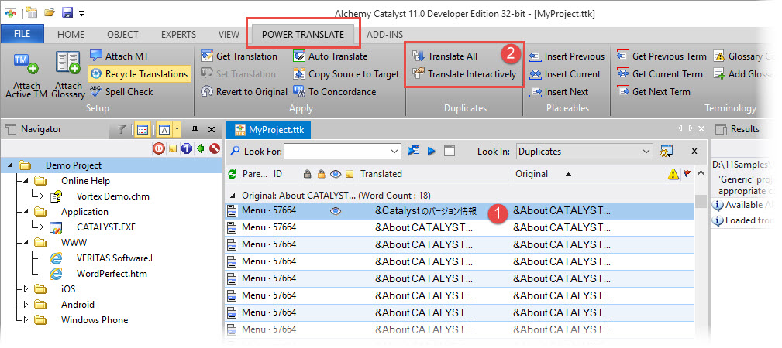Click Open folder icon in title bar

(49, 12)
